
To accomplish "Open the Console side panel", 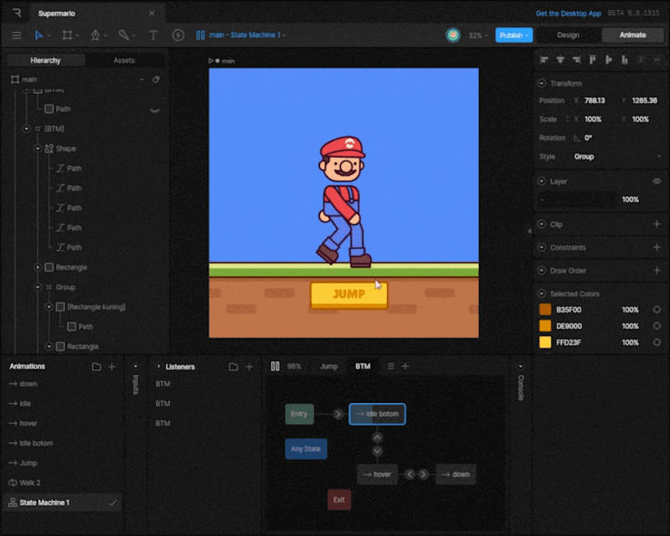I will 520,387.
